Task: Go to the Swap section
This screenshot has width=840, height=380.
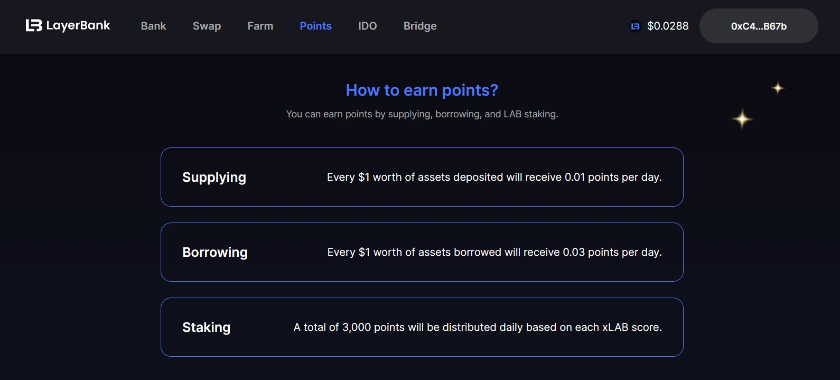Action: [207, 26]
